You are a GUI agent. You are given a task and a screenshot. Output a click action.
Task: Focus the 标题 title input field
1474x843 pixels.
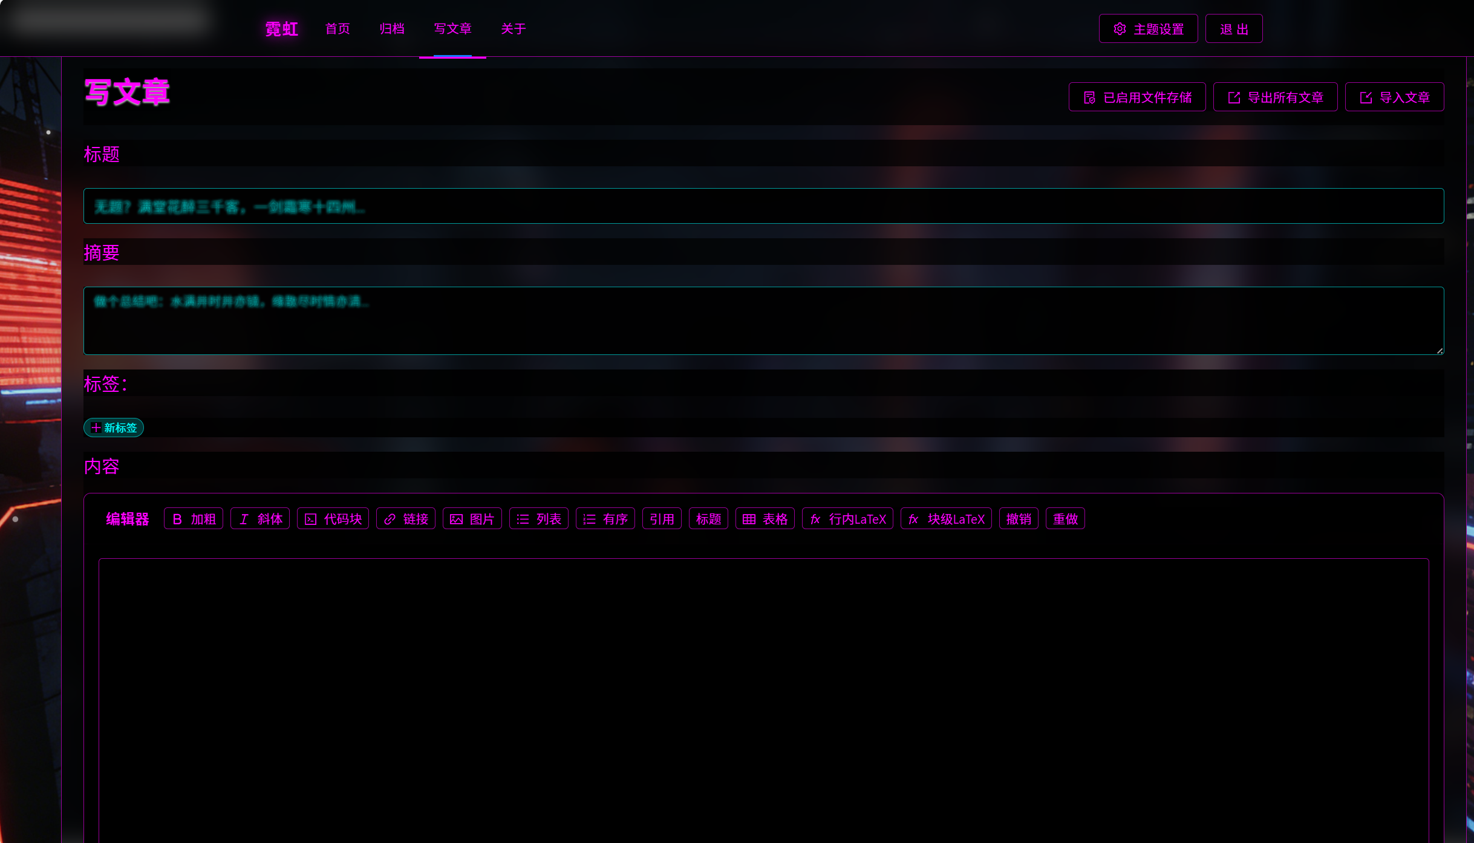coord(763,206)
